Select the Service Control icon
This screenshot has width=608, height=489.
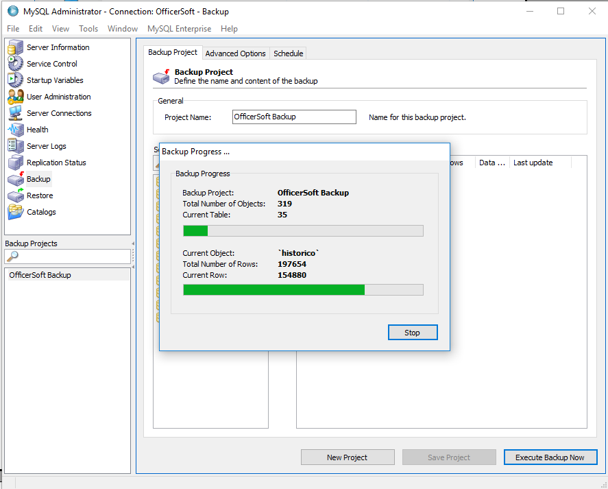point(15,64)
